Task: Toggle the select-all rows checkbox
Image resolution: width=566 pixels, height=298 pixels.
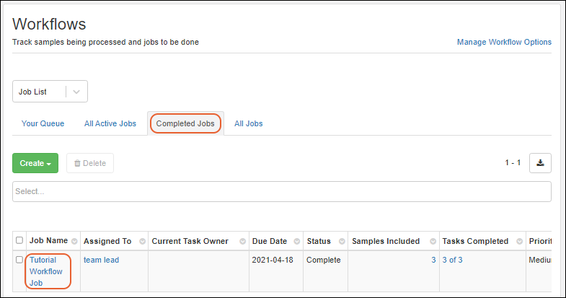Action: [19, 241]
